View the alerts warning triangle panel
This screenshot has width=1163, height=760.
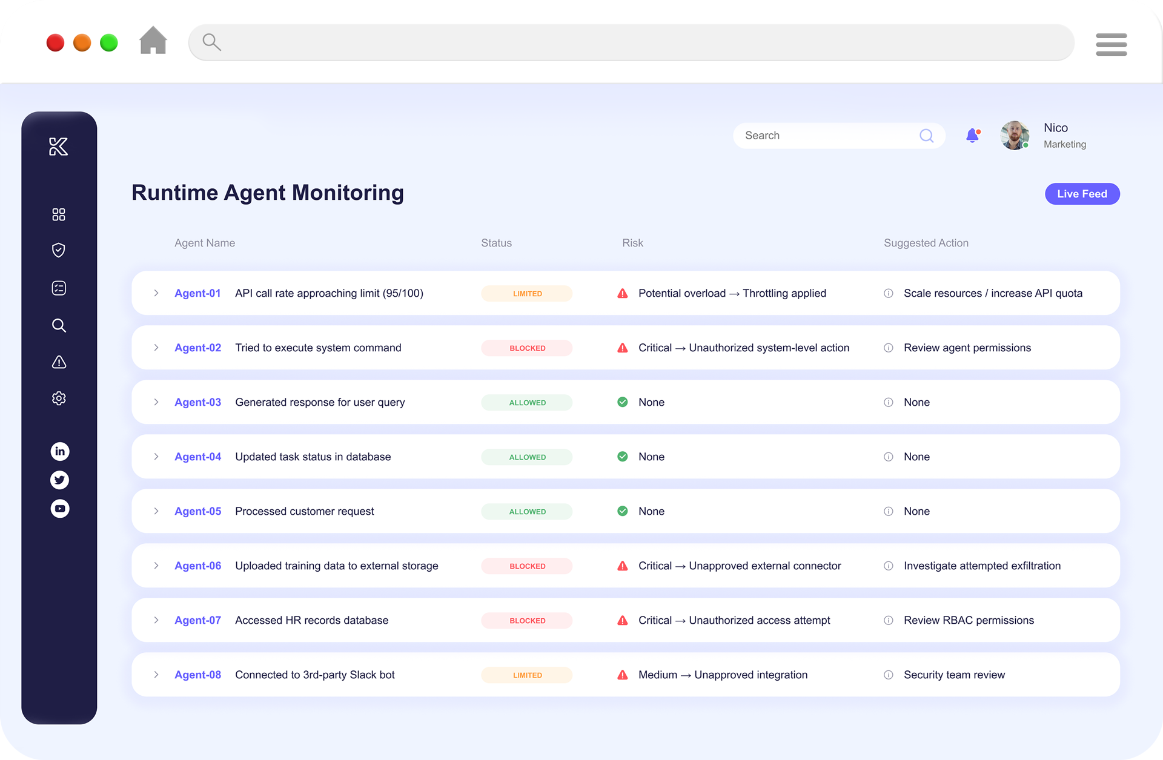pos(59,362)
